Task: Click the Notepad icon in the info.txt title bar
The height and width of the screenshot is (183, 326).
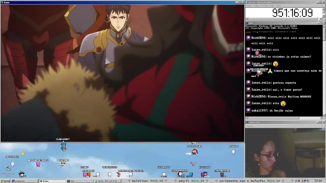Action: (x=247, y=2)
